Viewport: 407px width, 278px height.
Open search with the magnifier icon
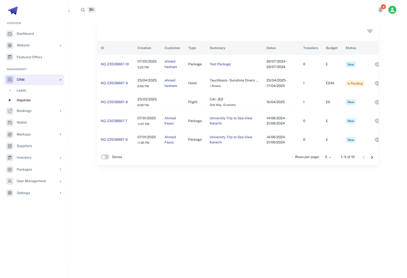point(83,10)
